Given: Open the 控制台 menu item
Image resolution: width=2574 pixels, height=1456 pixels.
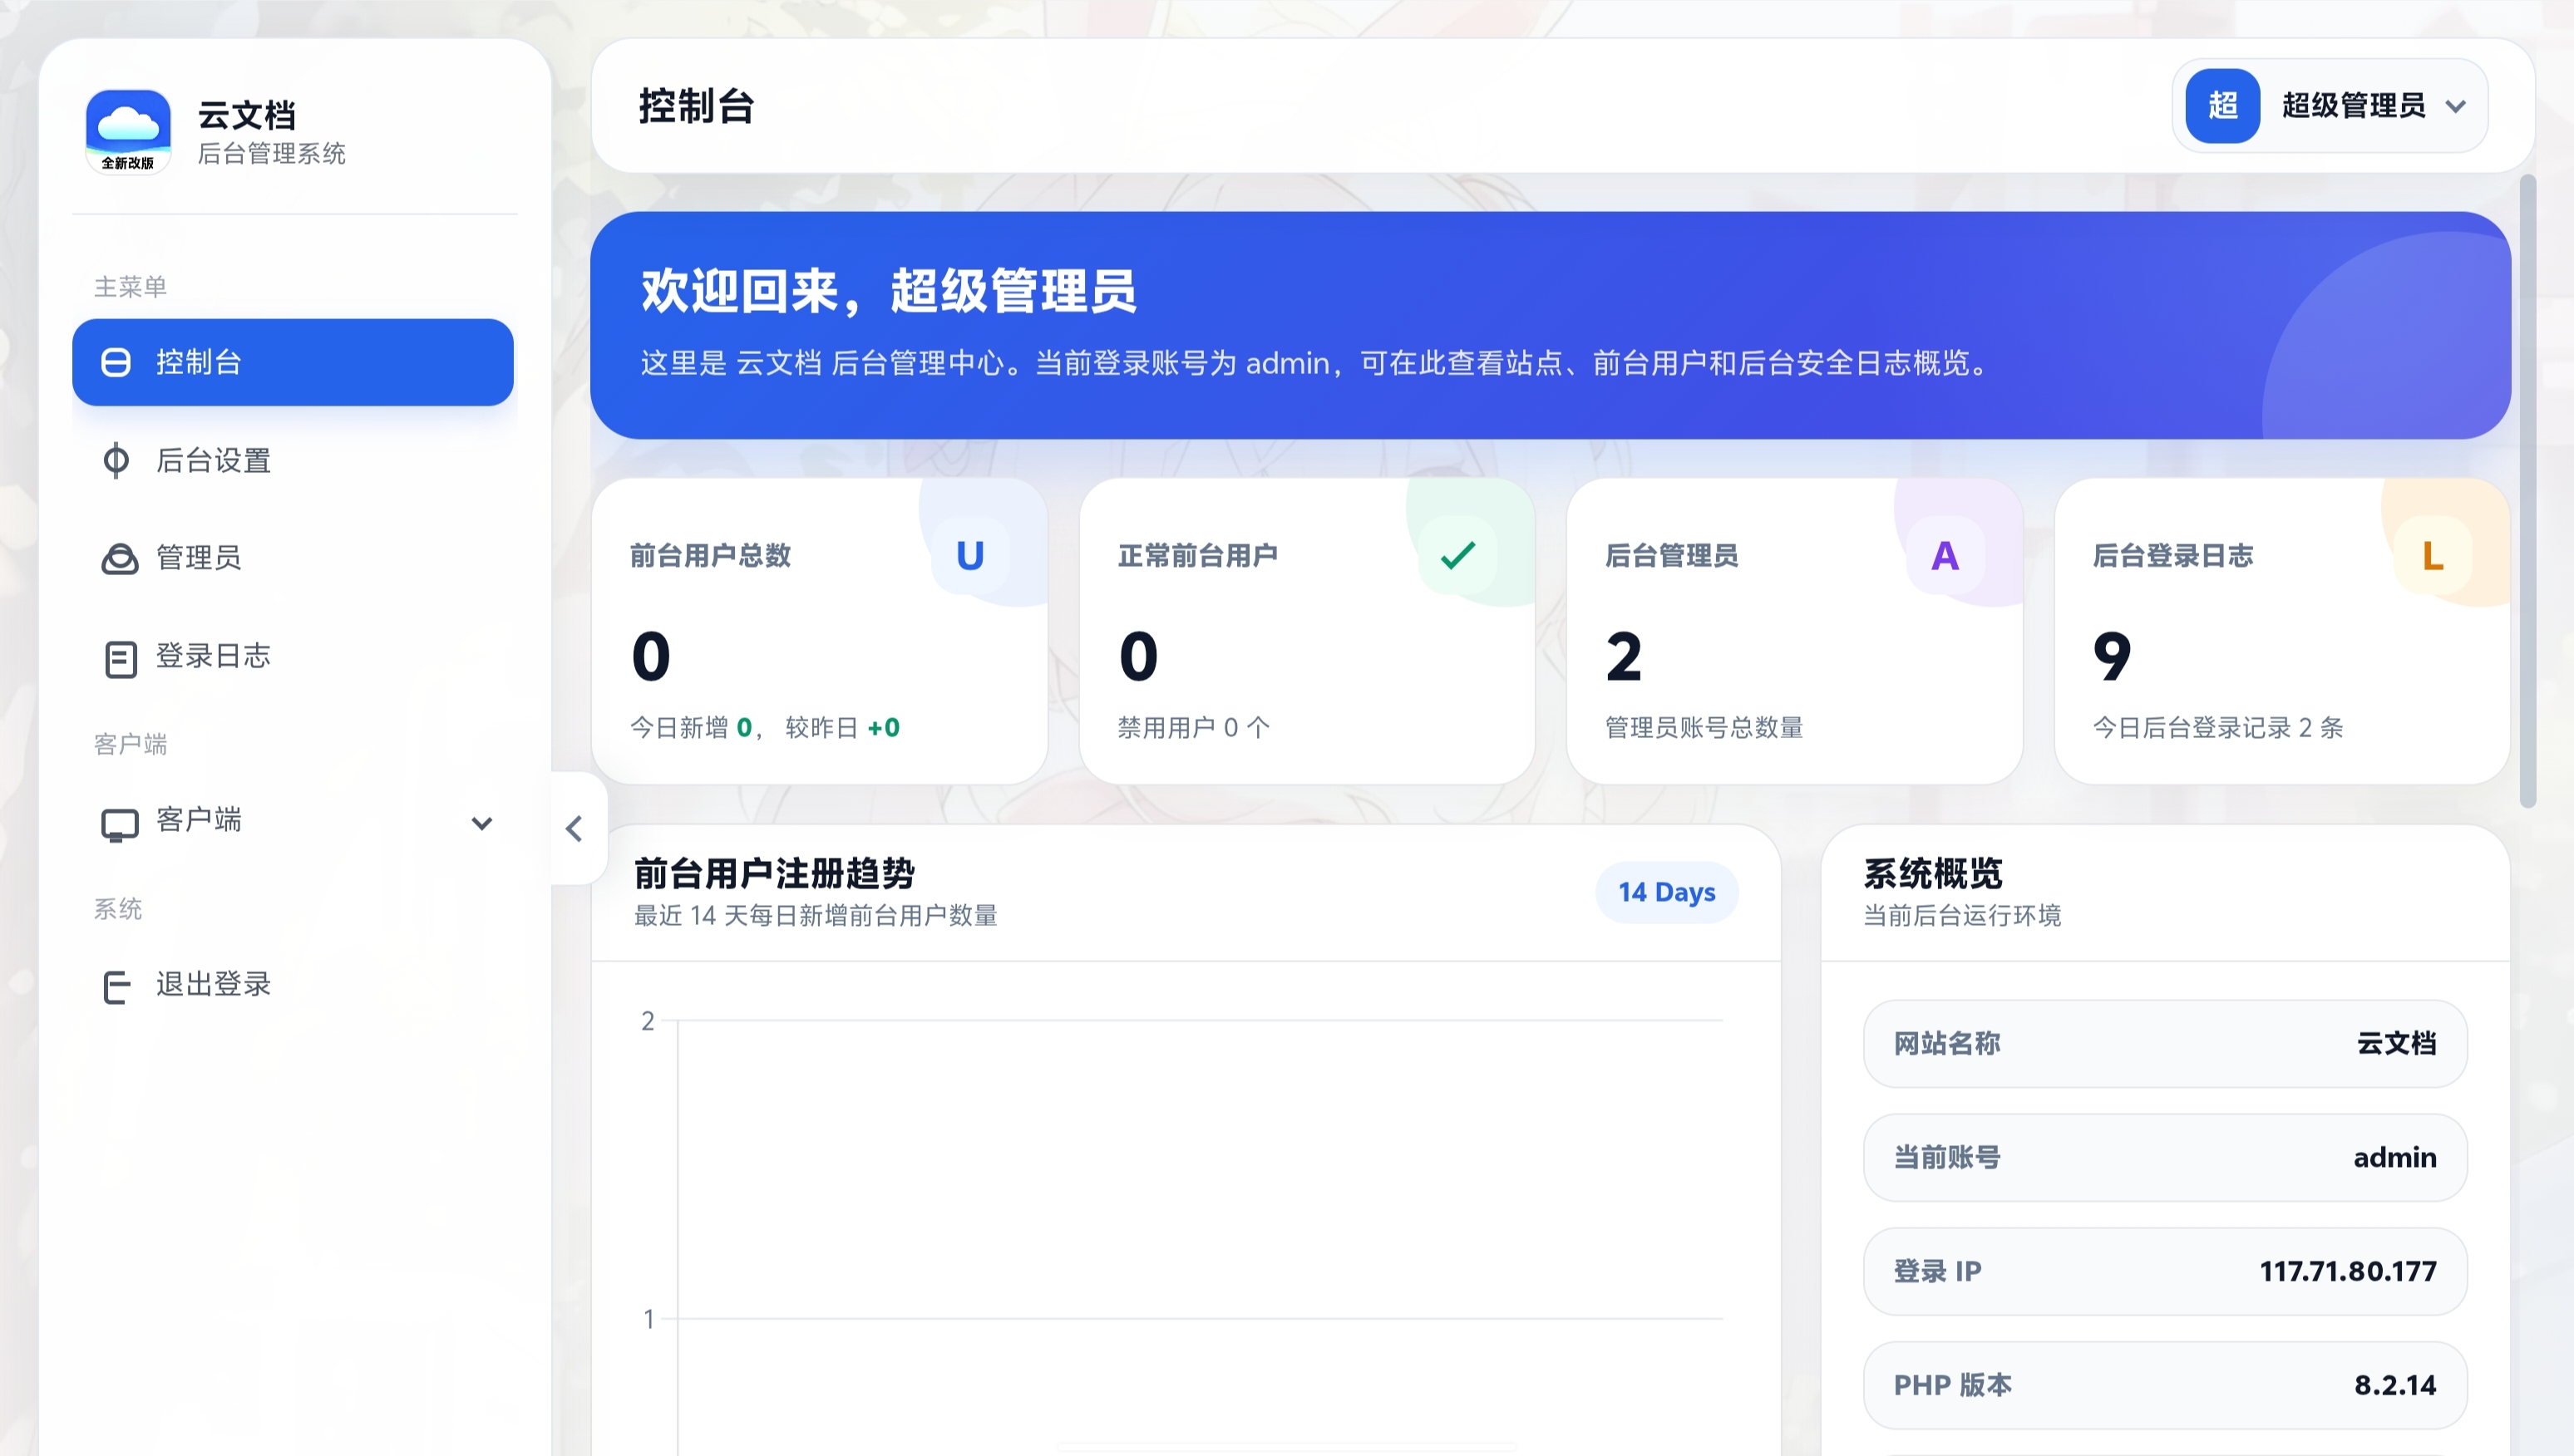Looking at the screenshot, I should [293, 362].
